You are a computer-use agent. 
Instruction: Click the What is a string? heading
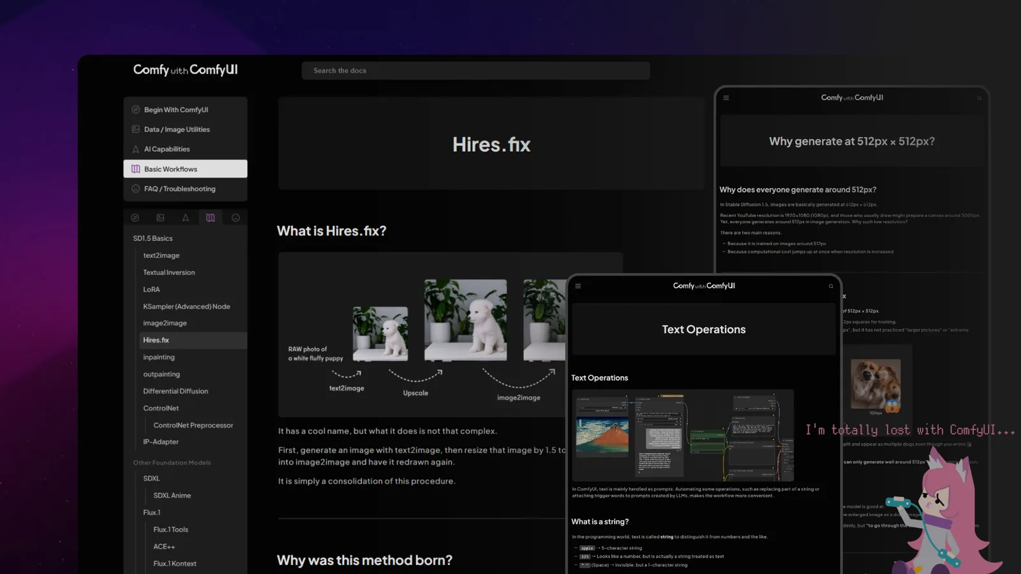coord(600,522)
